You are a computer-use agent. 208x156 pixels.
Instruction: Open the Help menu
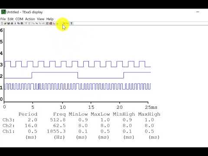[x=50, y=19]
